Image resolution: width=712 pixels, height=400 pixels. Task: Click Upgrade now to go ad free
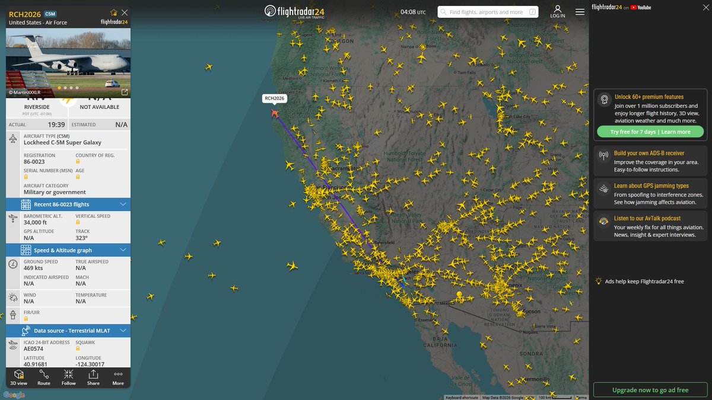[650, 390]
